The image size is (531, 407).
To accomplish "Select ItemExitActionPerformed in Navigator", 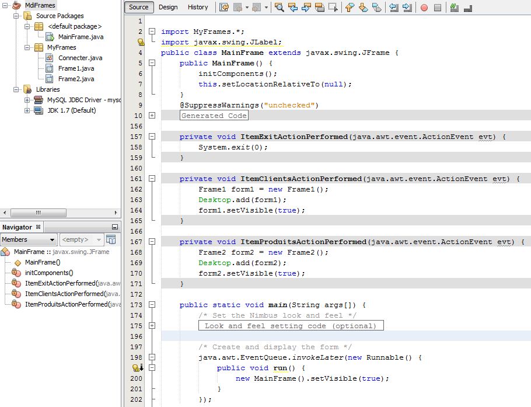I will [x=72, y=283].
